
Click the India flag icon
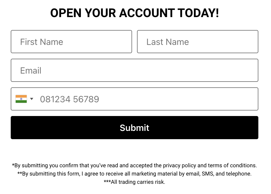point(21,99)
